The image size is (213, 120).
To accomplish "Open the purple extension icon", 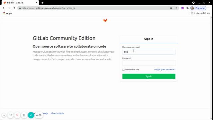I will click(x=183, y=8).
